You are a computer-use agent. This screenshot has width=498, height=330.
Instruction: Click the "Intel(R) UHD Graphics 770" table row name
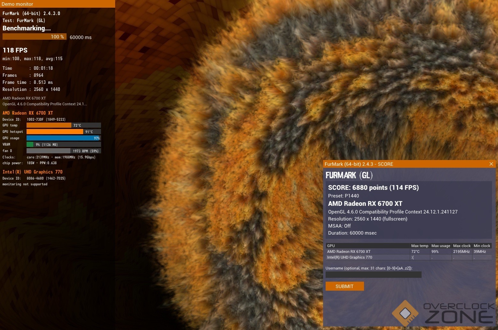click(350, 257)
